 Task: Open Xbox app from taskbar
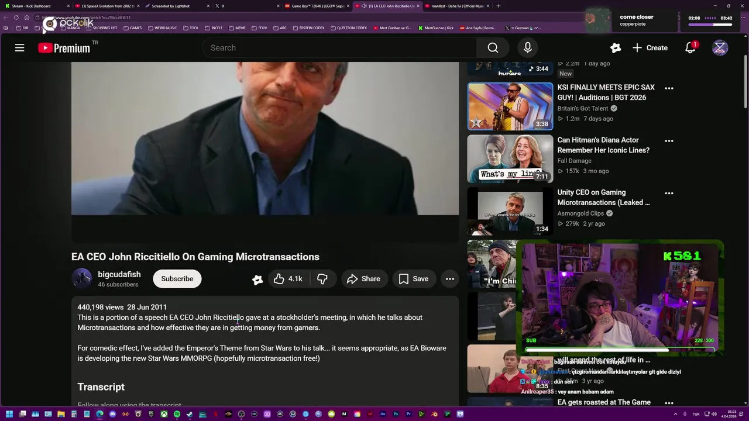click(164, 414)
